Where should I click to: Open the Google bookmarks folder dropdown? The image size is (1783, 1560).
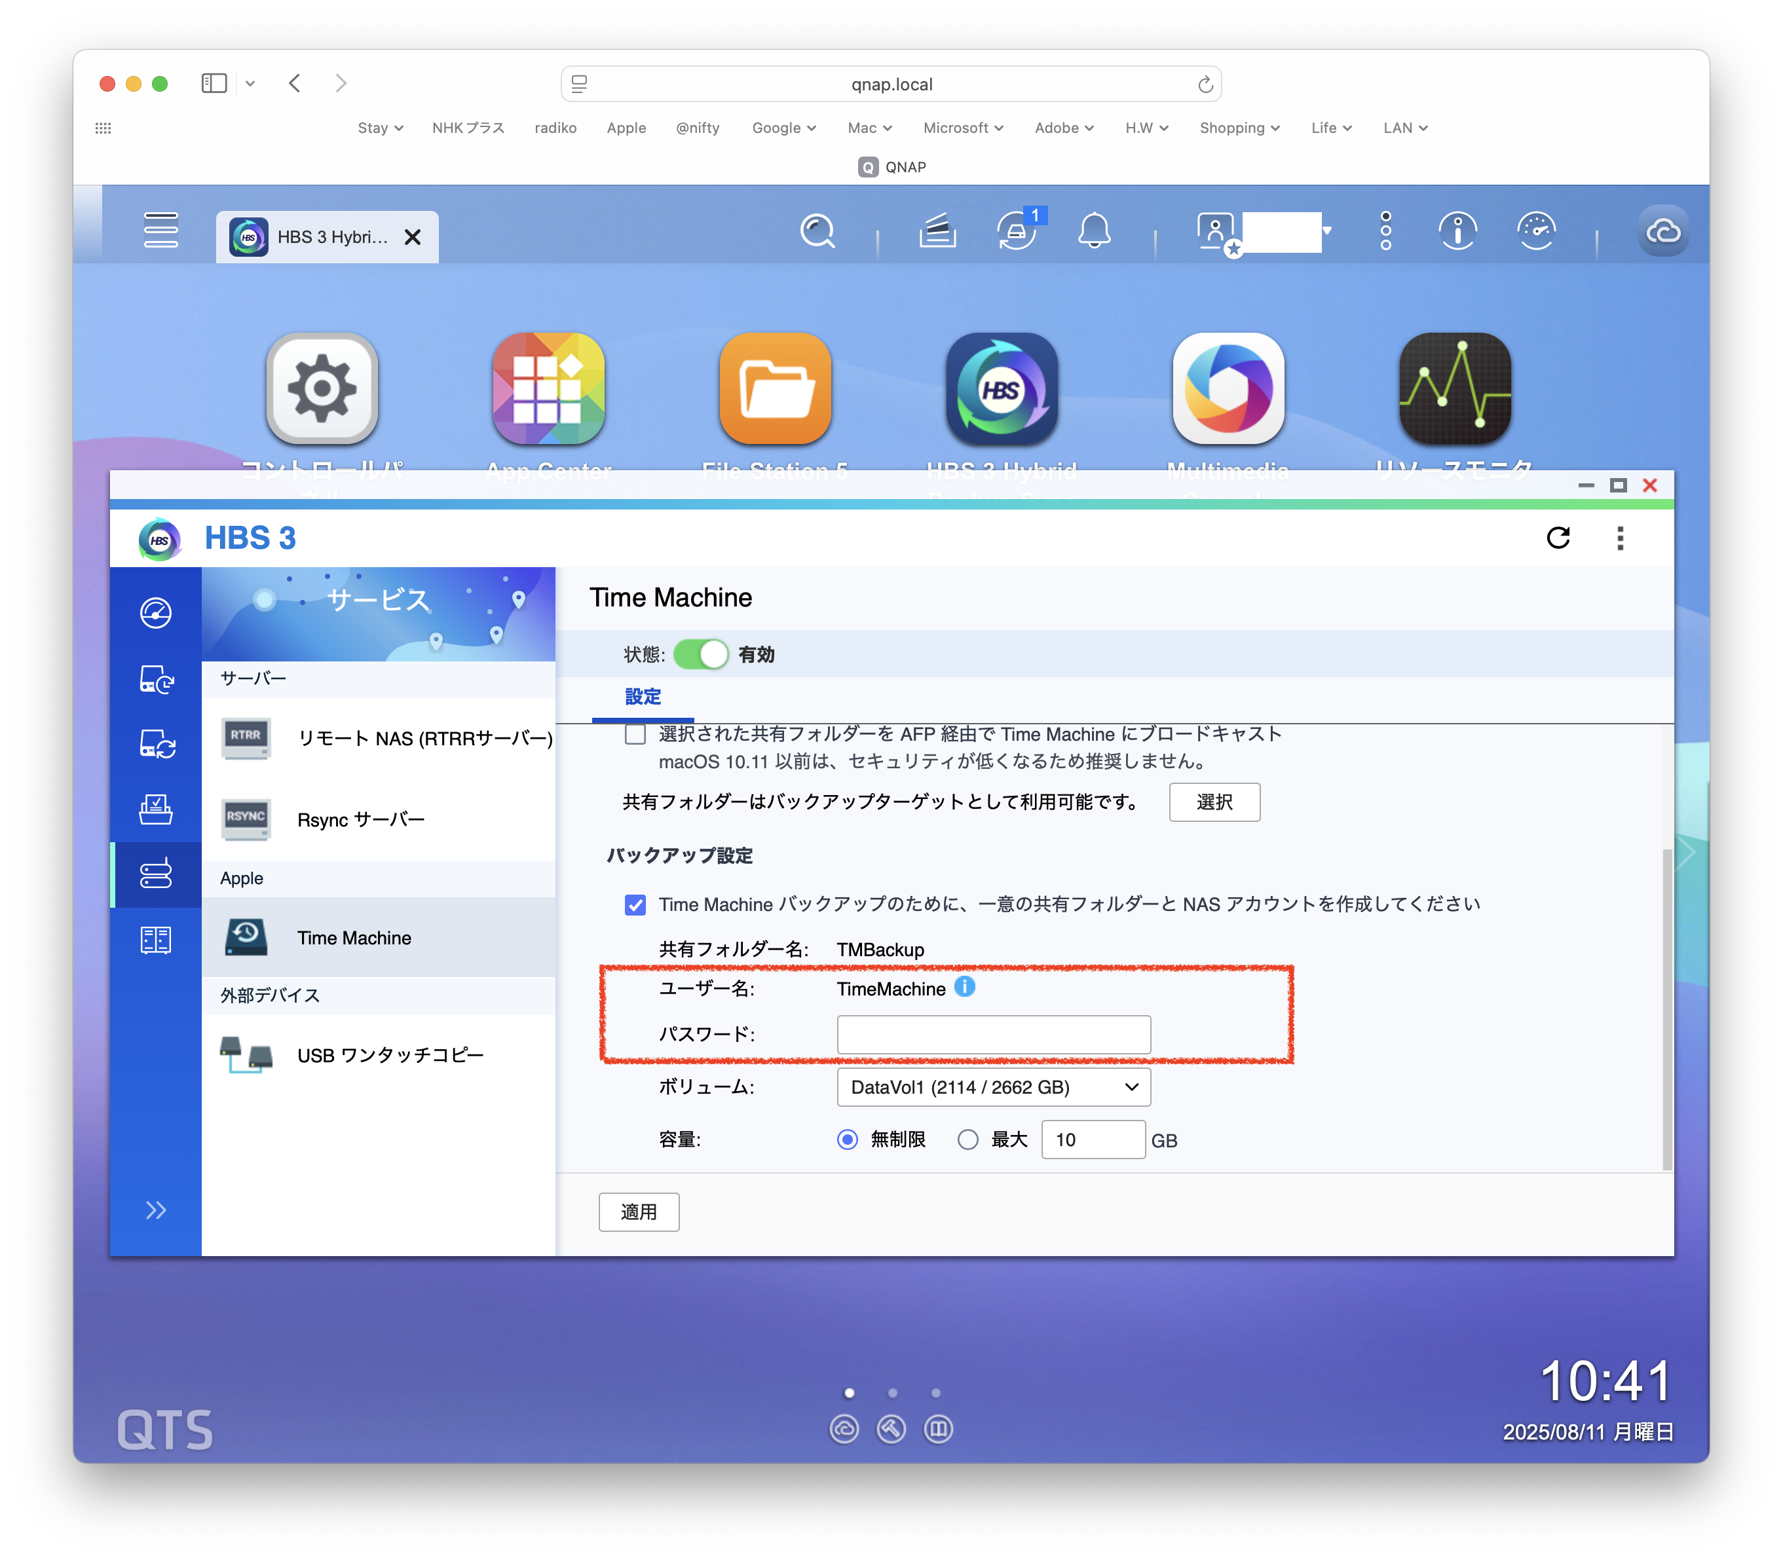pos(783,128)
